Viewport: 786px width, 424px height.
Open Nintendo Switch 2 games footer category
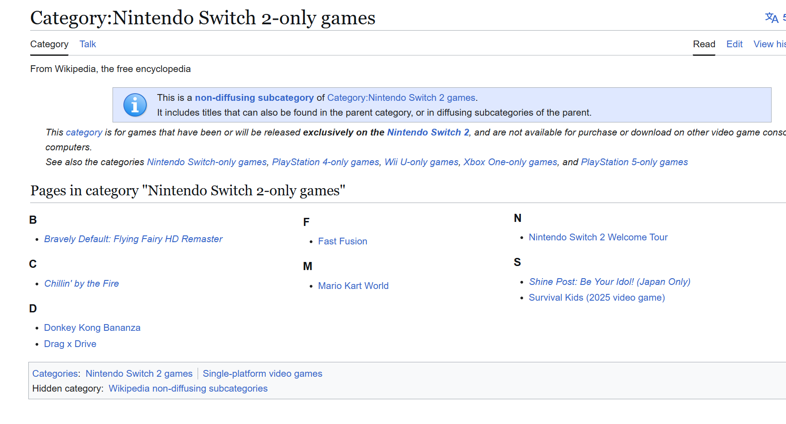point(139,374)
